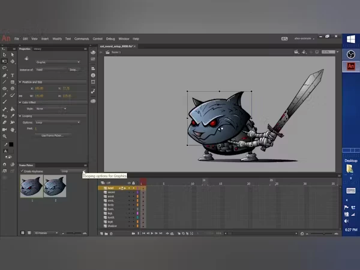Open Frame Picker Loop dropdown

click(x=73, y=171)
